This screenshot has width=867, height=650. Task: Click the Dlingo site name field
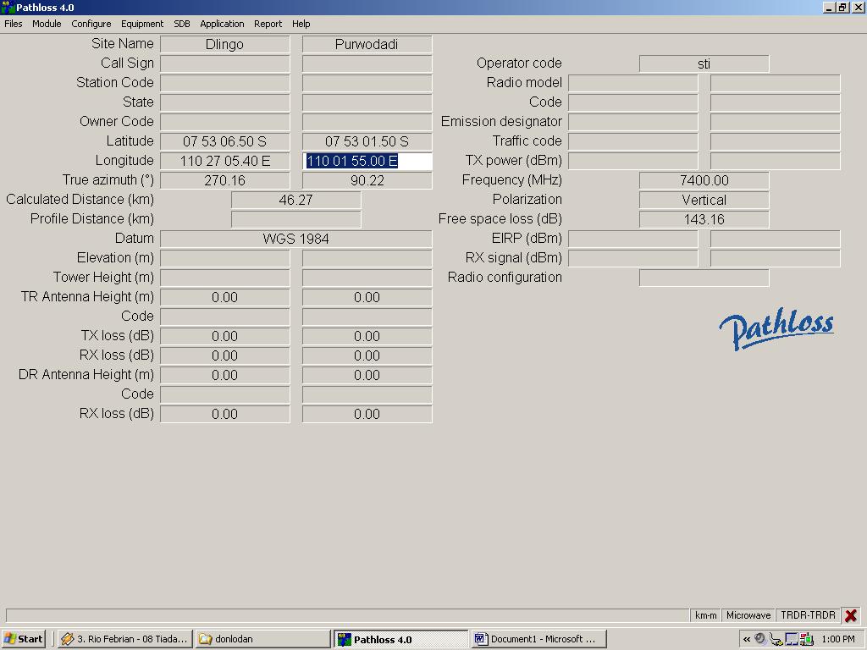click(x=224, y=44)
